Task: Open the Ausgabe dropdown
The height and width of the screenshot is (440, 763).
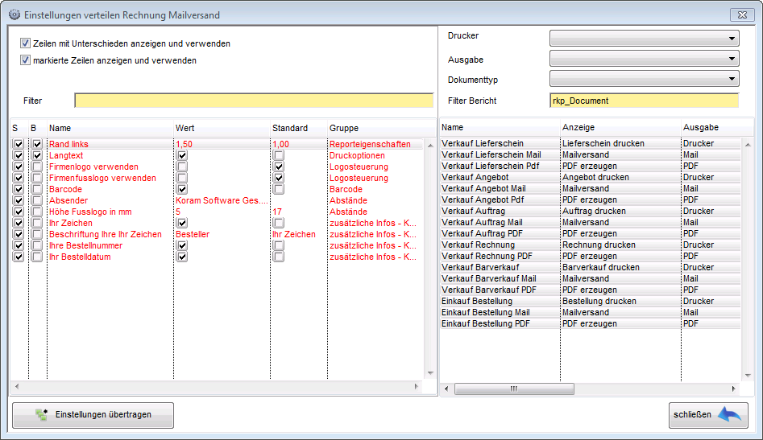Action: point(645,59)
